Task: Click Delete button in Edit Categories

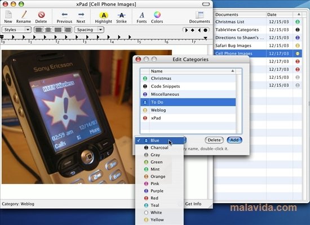Action: [x=214, y=140]
